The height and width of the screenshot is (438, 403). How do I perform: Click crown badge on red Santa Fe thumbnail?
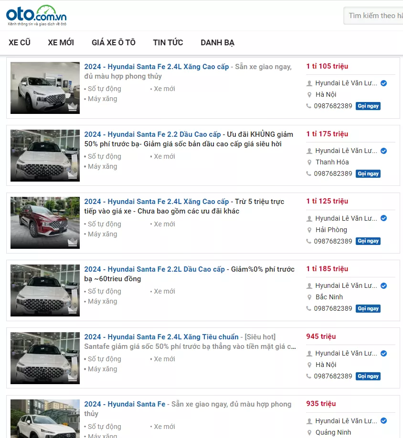[x=73, y=242]
